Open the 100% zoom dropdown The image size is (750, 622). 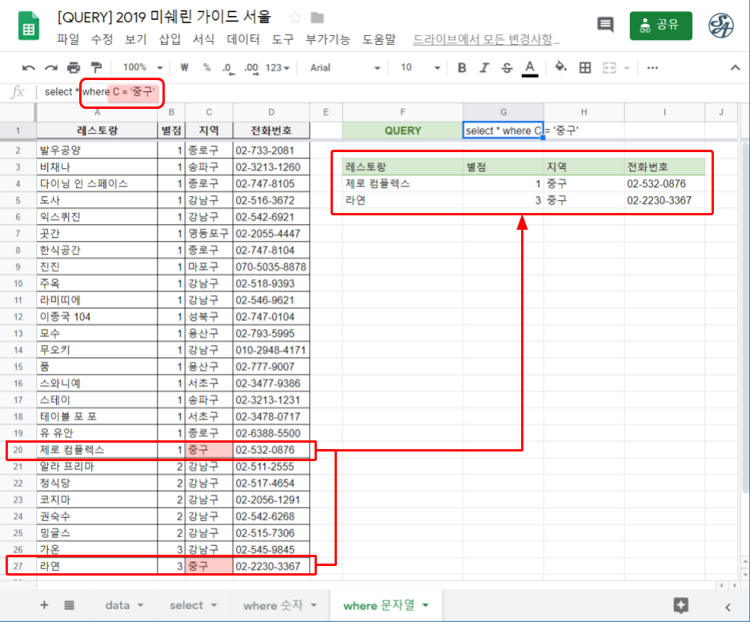tap(143, 68)
